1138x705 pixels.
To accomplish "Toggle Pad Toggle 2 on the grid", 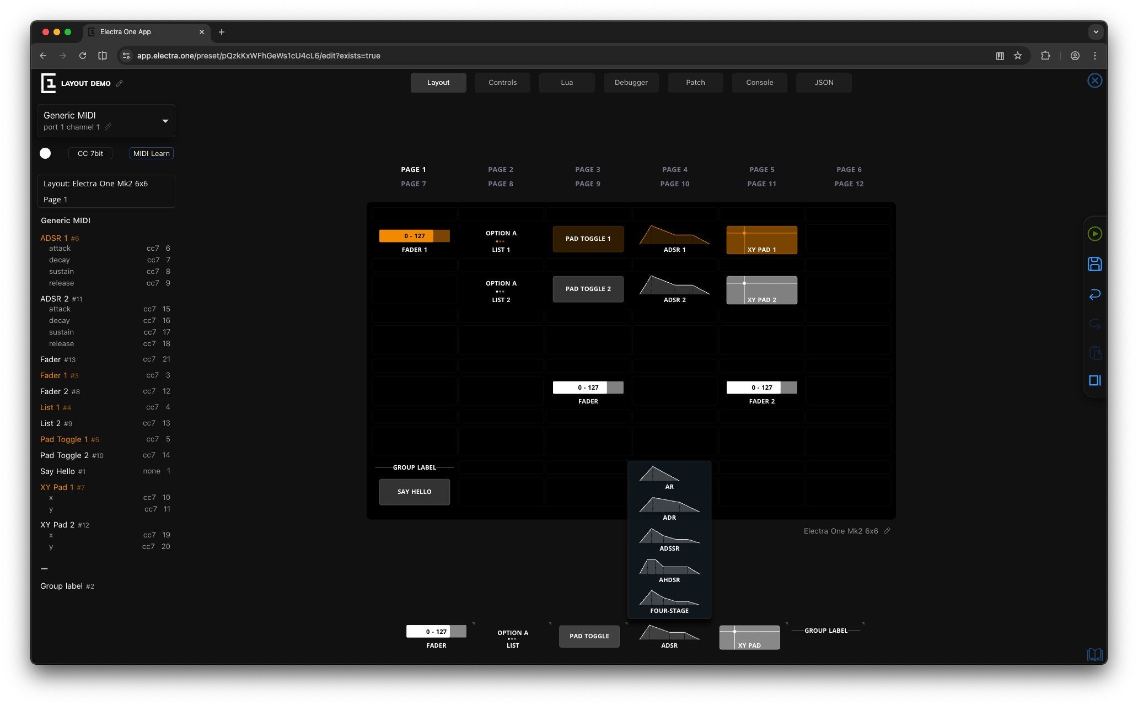I will [588, 289].
